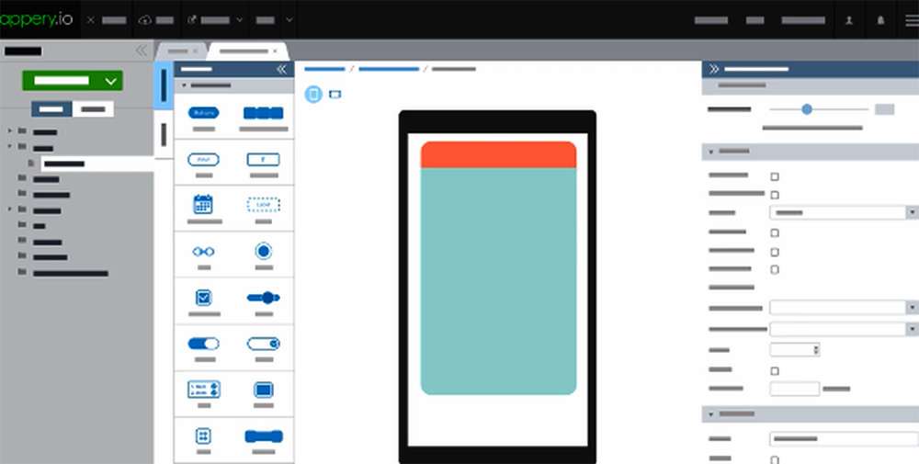Switch to landscape orientation icon

tap(335, 94)
